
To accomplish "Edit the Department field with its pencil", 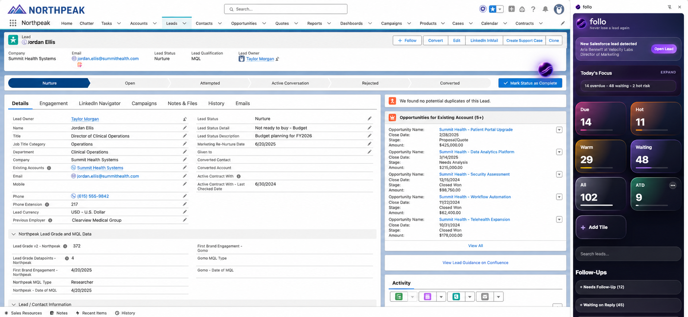I will [184, 152].
